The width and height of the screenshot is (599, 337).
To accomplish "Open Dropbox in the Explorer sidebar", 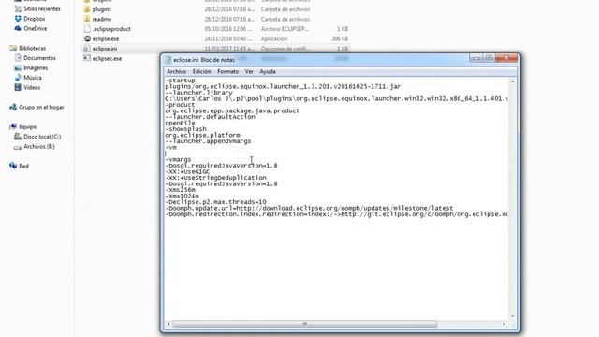I will [x=34, y=19].
